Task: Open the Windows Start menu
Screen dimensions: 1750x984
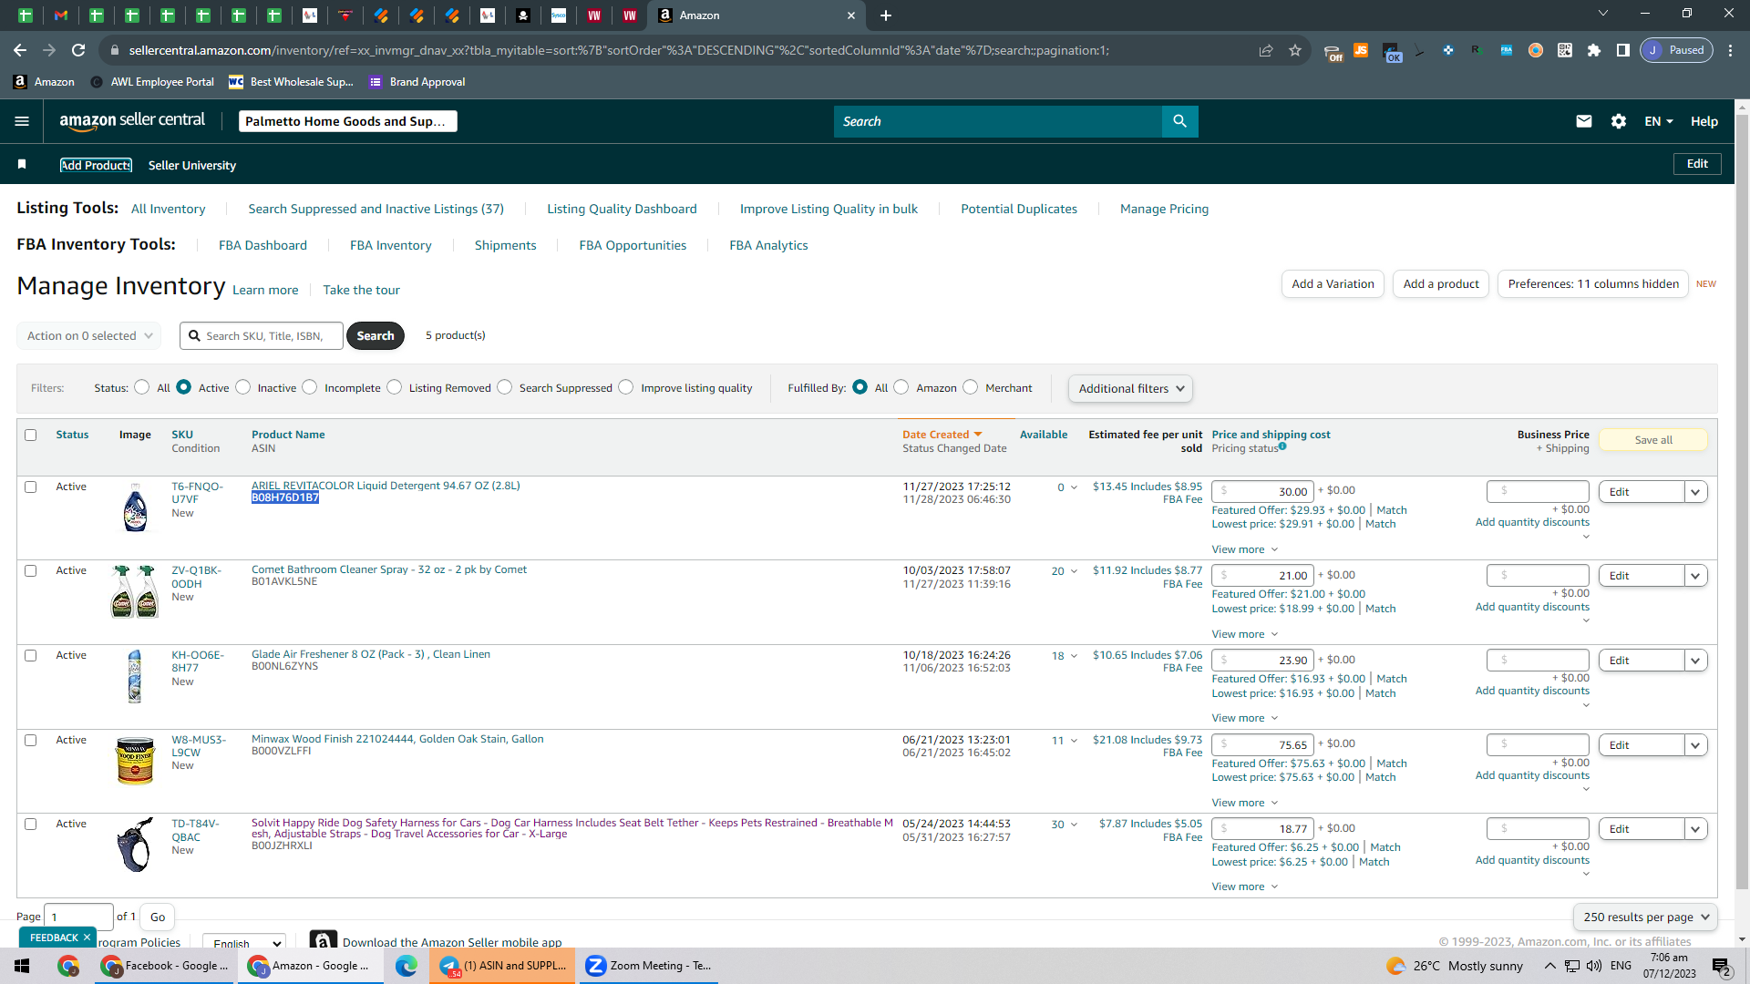Action: point(22,966)
